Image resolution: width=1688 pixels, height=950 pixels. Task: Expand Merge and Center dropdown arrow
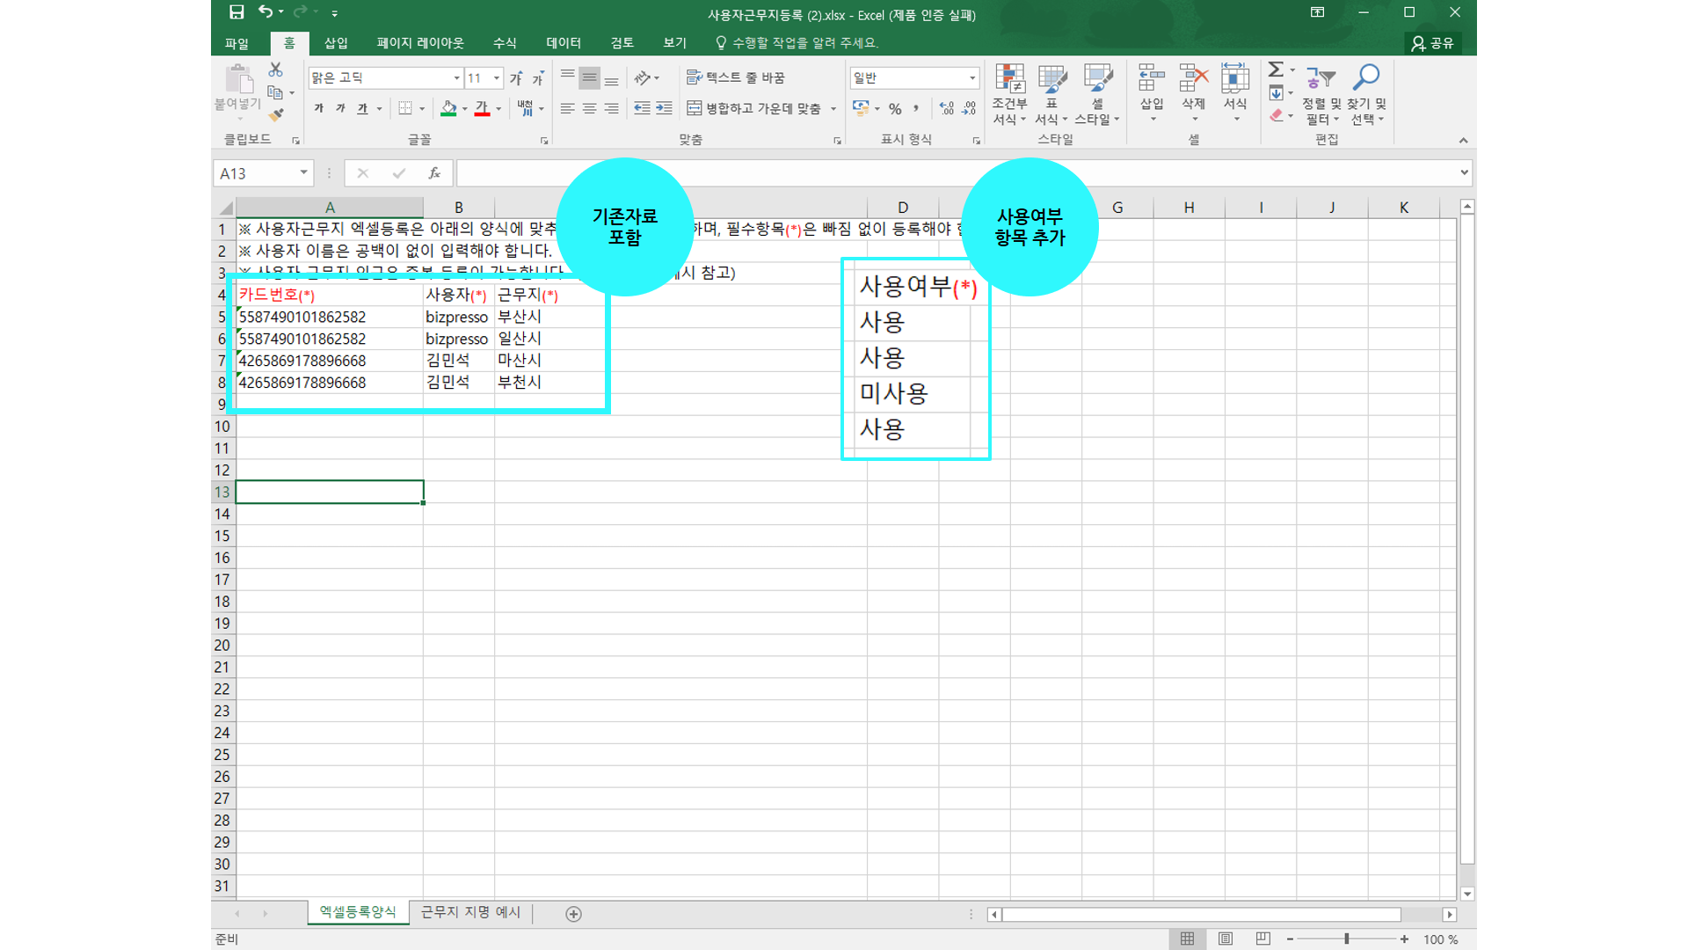pyautogui.click(x=833, y=108)
